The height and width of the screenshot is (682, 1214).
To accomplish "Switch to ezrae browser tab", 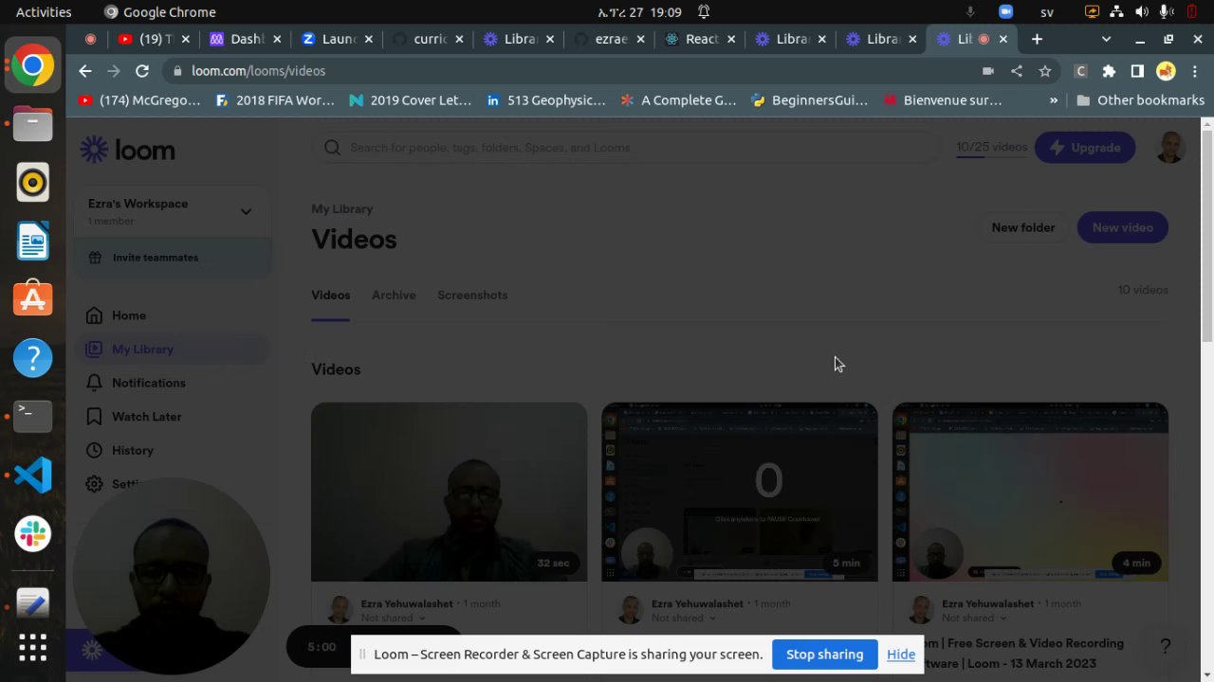I will pos(611,39).
